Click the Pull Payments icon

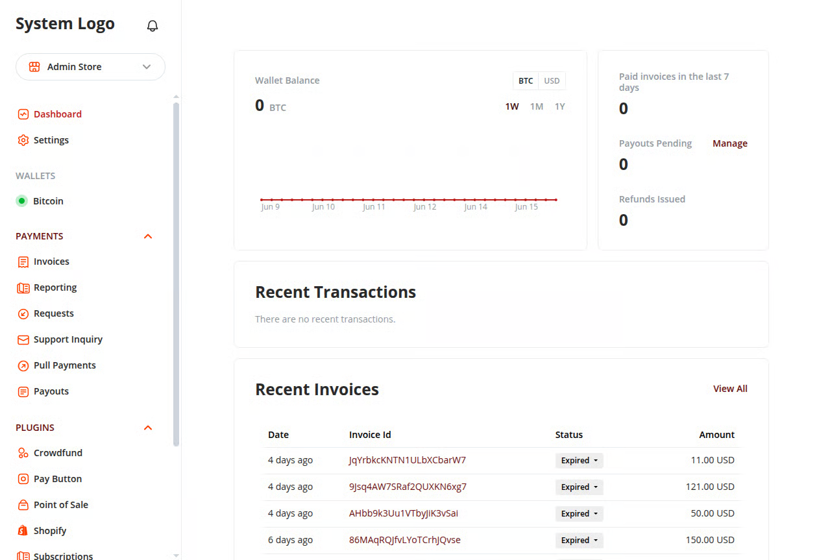coord(23,366)
